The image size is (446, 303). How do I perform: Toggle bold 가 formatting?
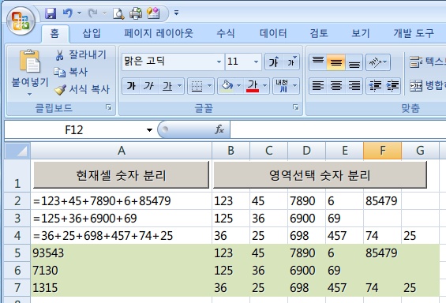[131, 86]
